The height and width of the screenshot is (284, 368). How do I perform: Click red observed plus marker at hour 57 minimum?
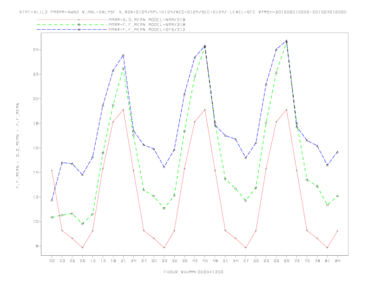pos(246,248)
